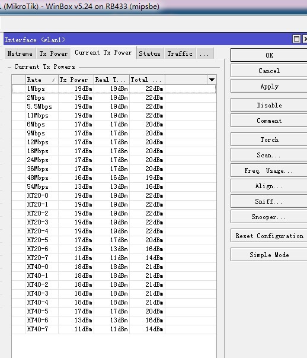This screenshot has width=307, height=358.
Task: Open the Align tool
Action: pos(269,186)
